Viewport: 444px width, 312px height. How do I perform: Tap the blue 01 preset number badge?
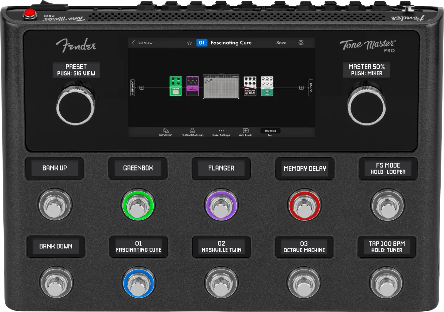coord(202,43)
